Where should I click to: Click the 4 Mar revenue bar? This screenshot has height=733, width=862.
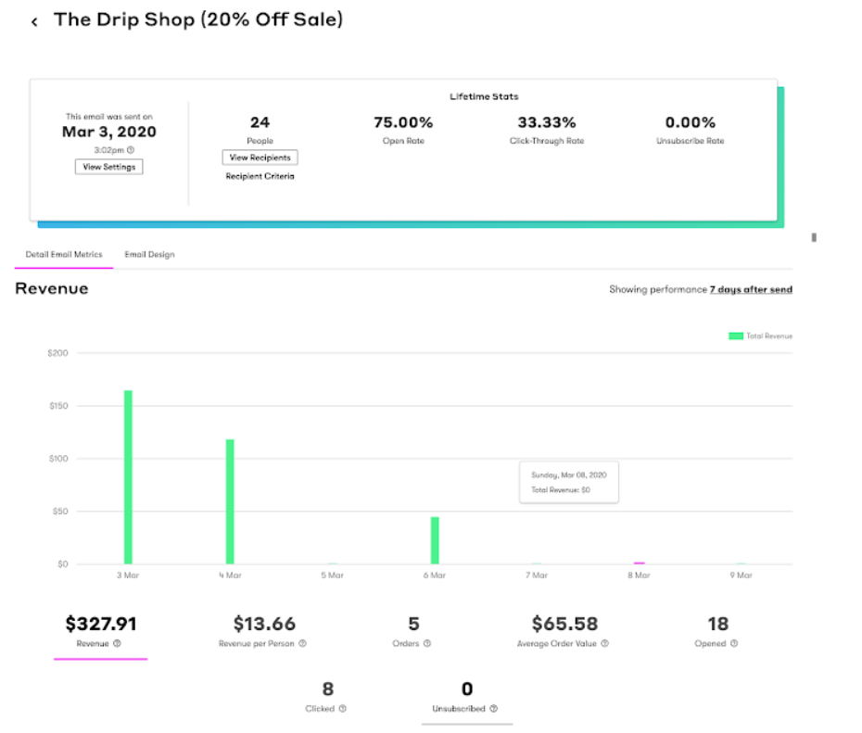pos(230,501)
